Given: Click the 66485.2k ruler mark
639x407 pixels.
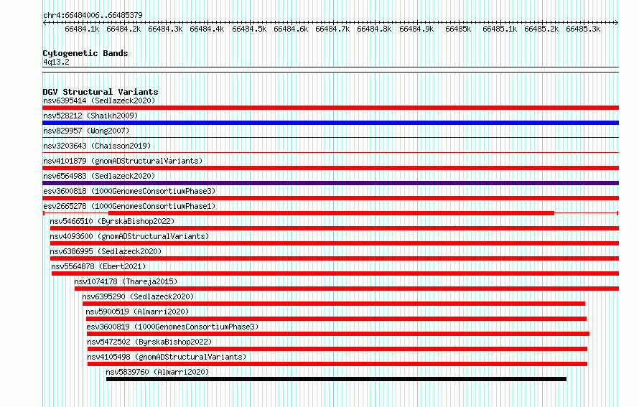Looking at the screenshot, I should click(541, 29).
